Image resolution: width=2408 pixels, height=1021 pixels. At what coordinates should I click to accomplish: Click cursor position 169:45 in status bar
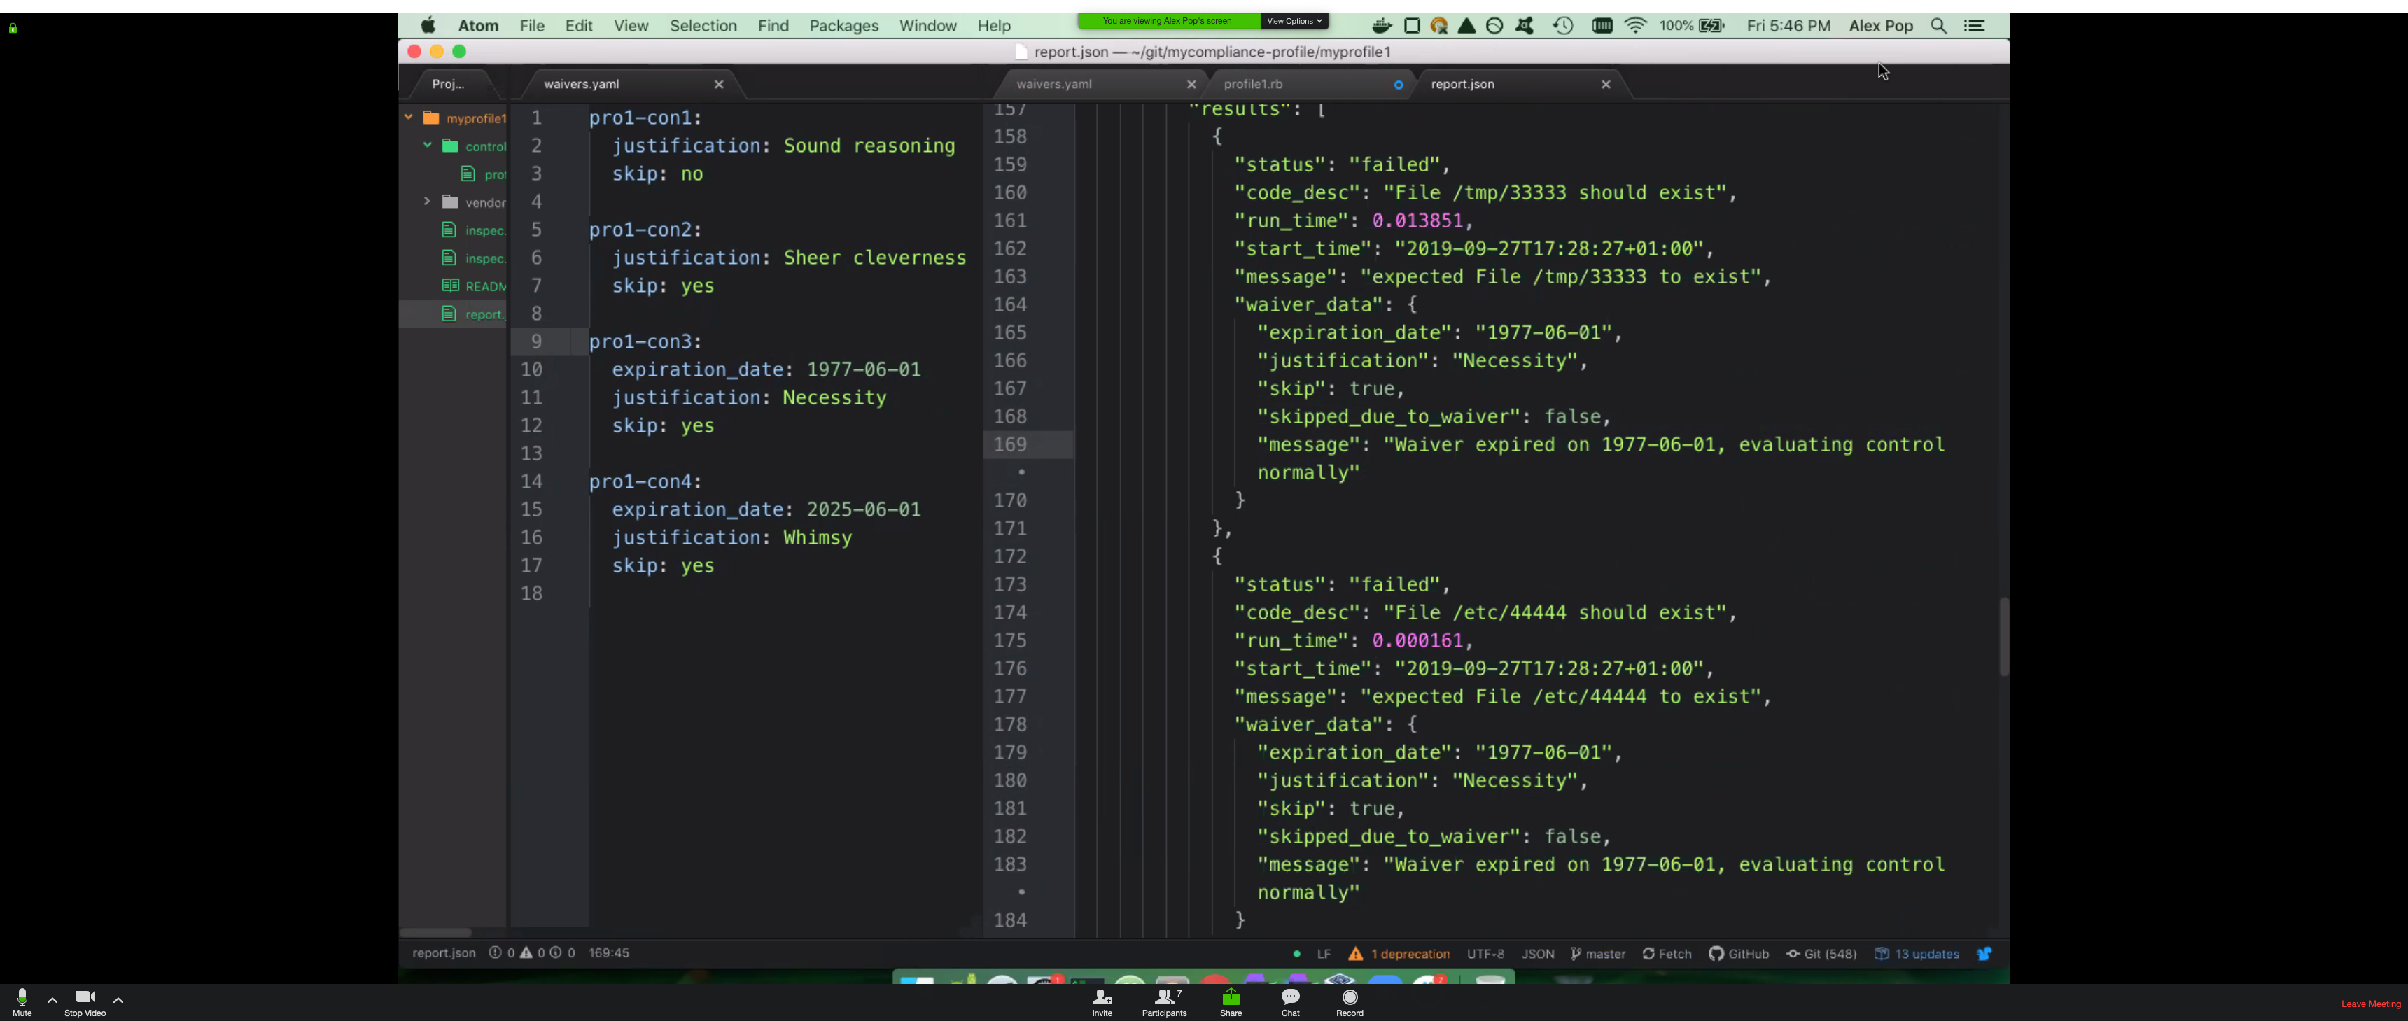pyautogui.click(x=608, y=953)
